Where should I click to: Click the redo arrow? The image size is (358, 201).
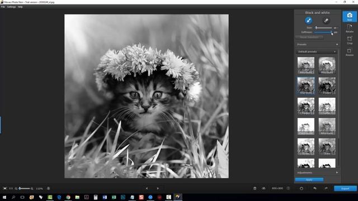pos(326,189)
